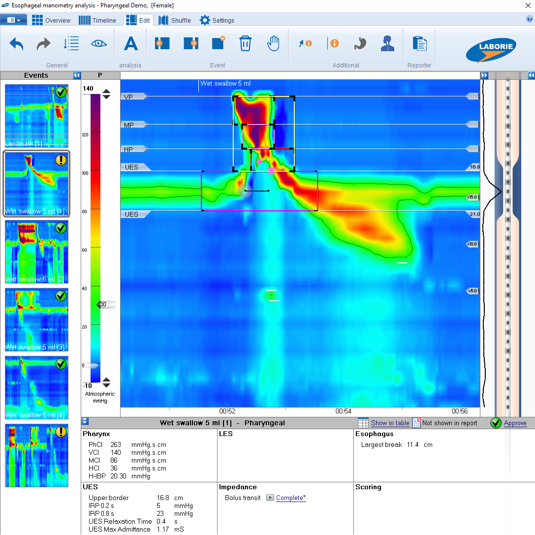Click the +15.0 depth marker
Screen dimensions: 535x535
(x=472, y=197)
